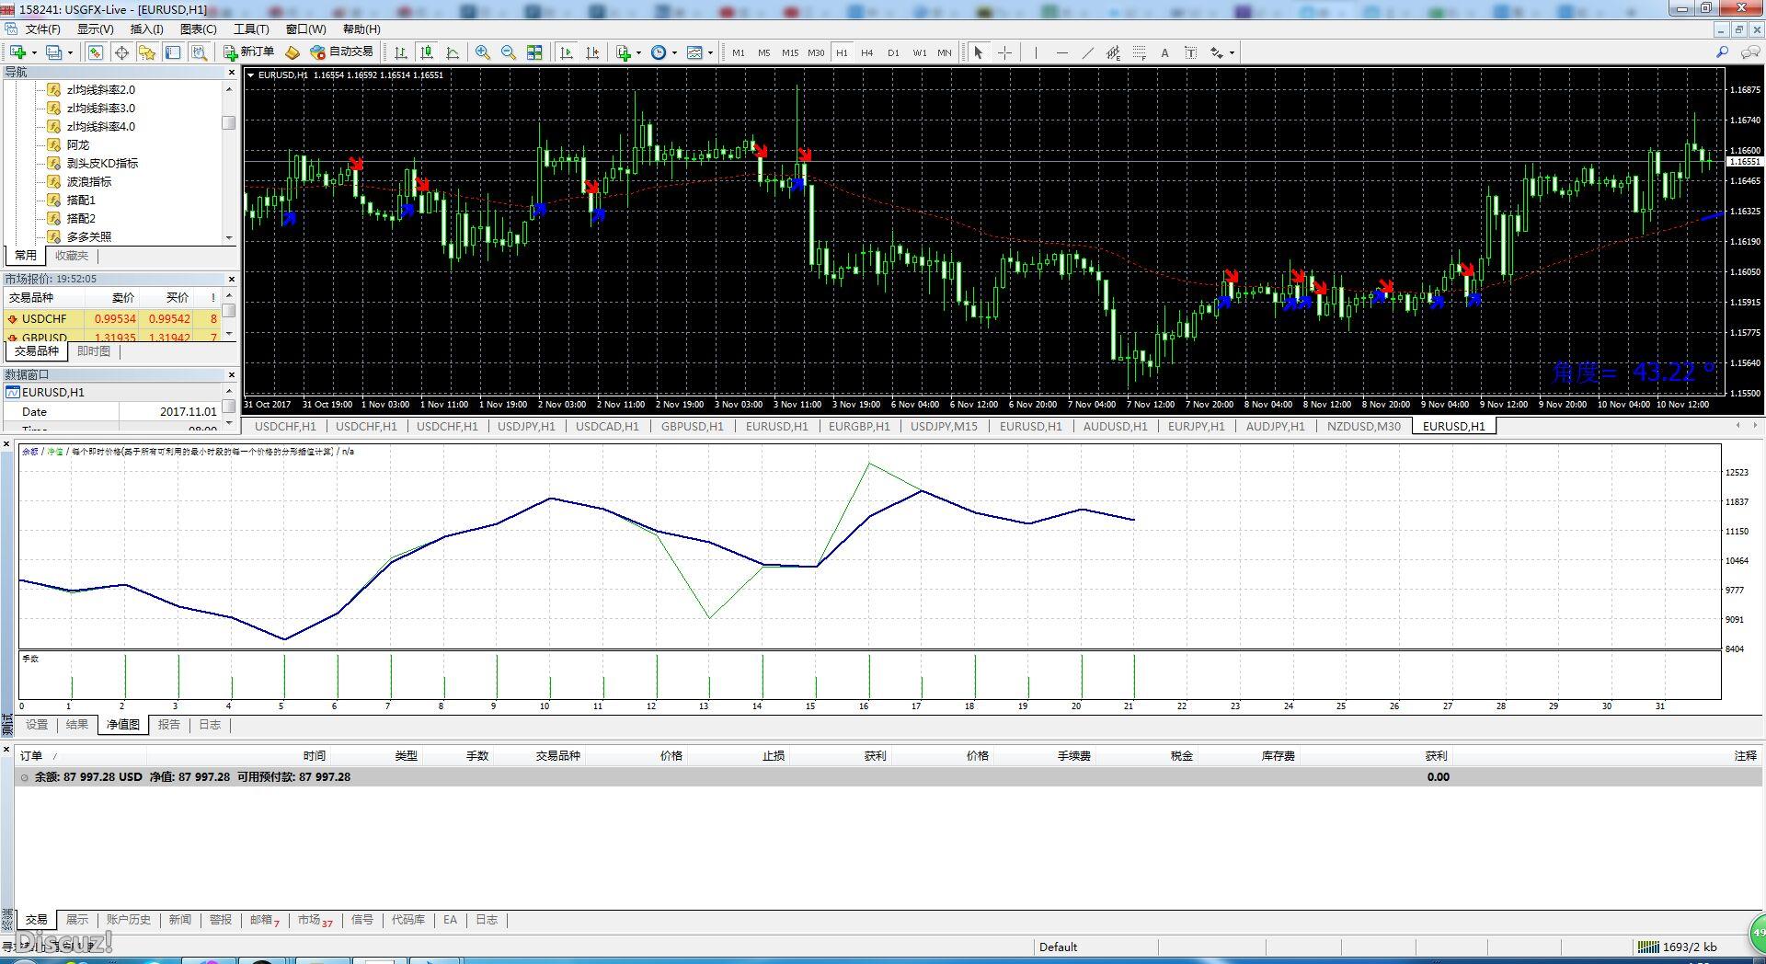The image size is (1766, 964).
Task: Click the Navigator vertical scrollbar thumb
Action: click(x=229, y=123)
